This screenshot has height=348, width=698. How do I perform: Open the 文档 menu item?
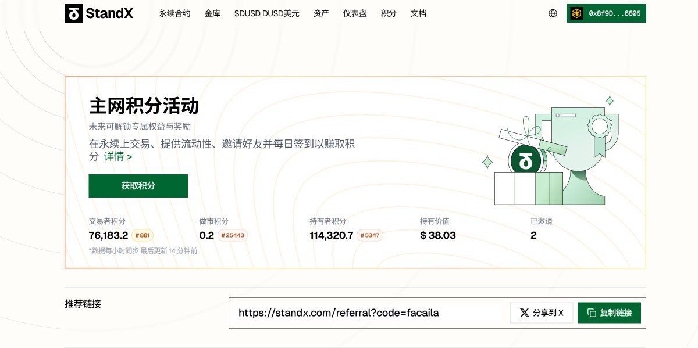click(x=418, y=13)
